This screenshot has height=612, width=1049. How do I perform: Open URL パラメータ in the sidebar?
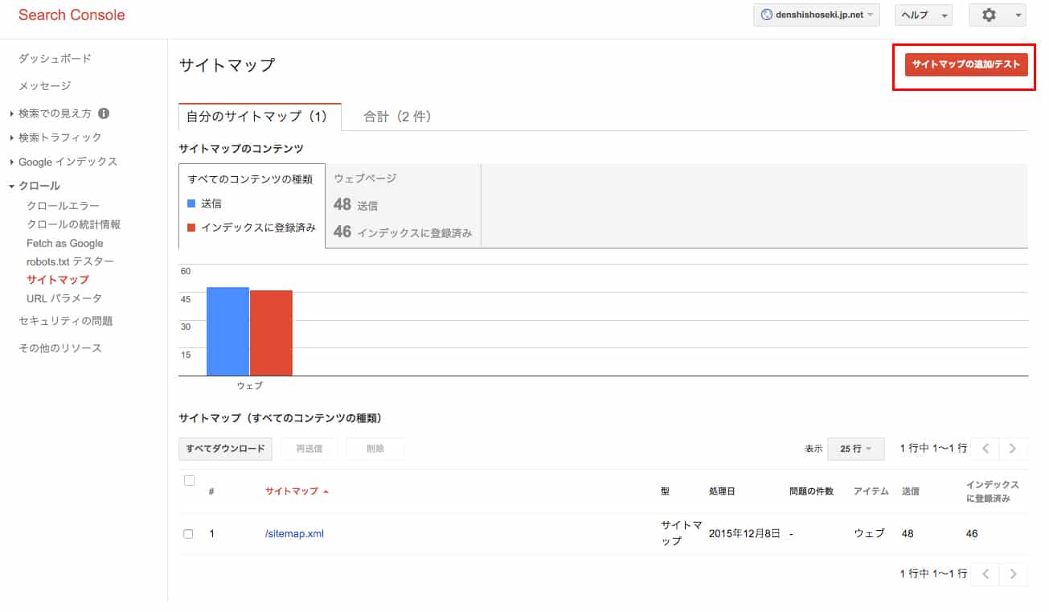[64, 298]
